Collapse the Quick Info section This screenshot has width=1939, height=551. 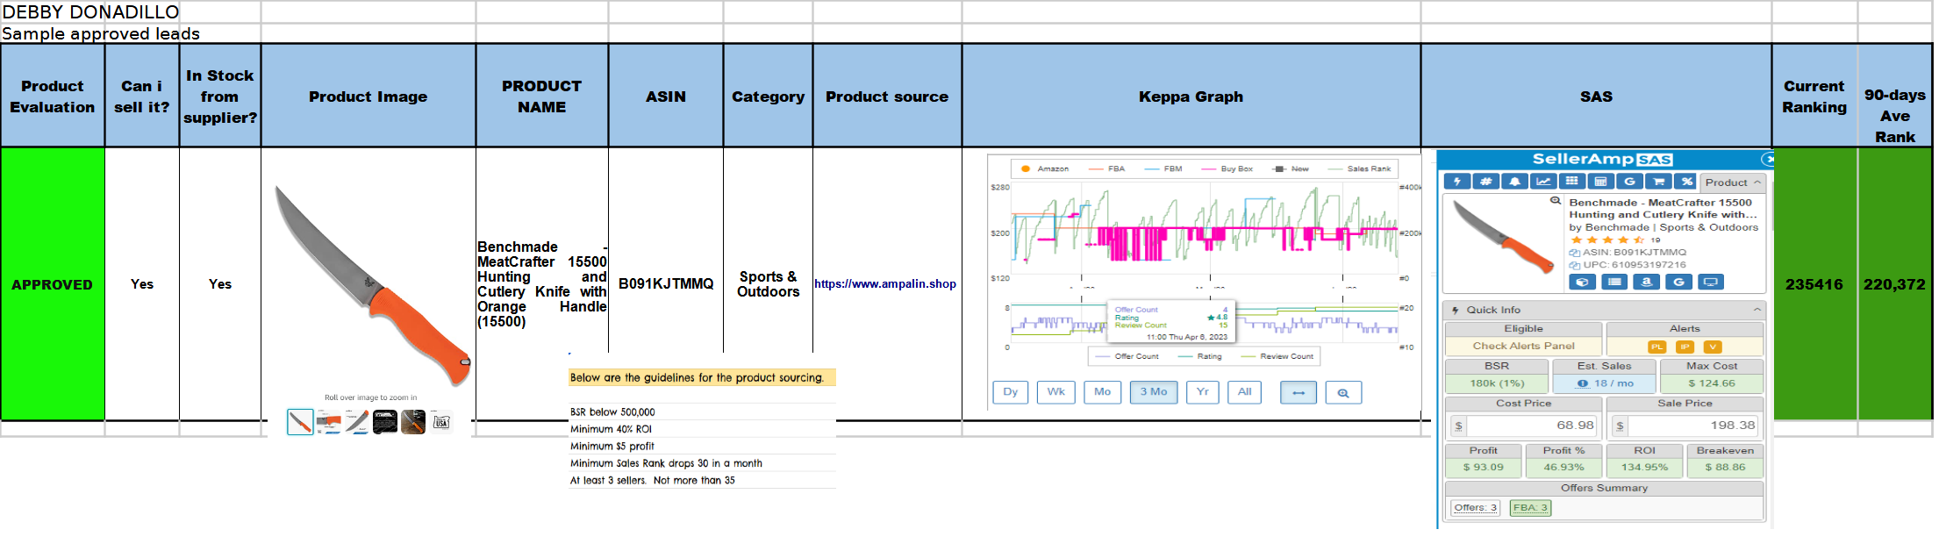[x=1757, y=310]
